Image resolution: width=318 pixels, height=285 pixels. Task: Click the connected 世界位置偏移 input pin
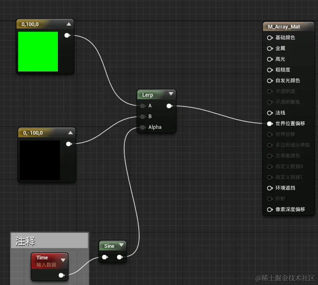pos(270,123)
